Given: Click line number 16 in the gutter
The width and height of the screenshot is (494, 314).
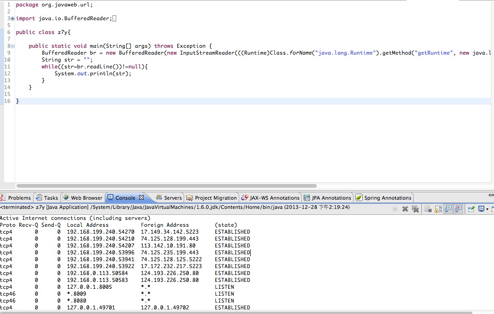Looking at the screenshot, I should pyautogui.click(x=7, y=101).
